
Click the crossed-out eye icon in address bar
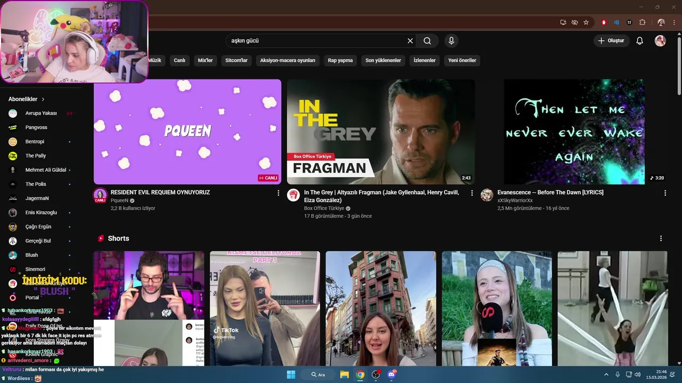coord(574,22)
